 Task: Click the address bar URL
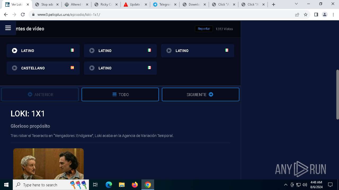[69, 15]
